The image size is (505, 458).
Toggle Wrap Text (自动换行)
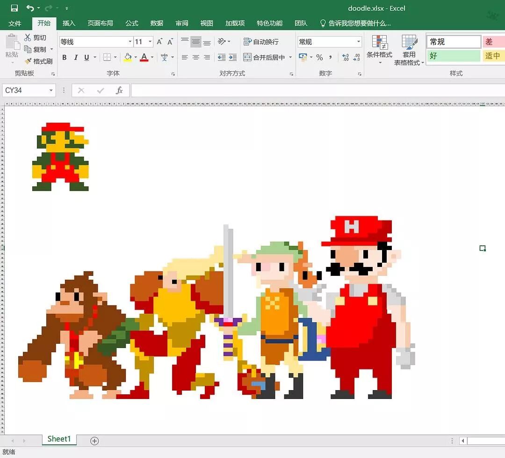tap(261, 42)
